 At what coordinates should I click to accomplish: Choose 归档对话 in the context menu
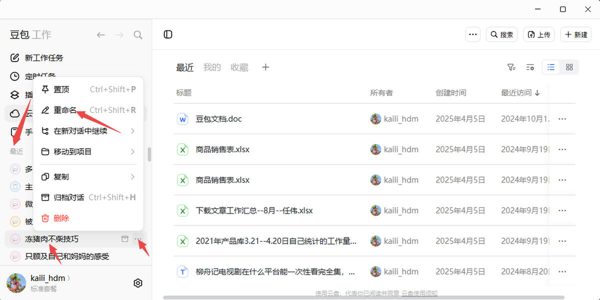click(x=88, y=197)
